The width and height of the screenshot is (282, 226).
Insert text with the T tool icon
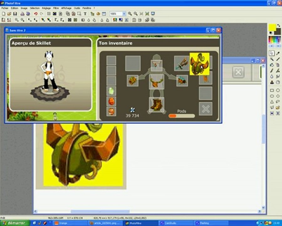(85, 14)
